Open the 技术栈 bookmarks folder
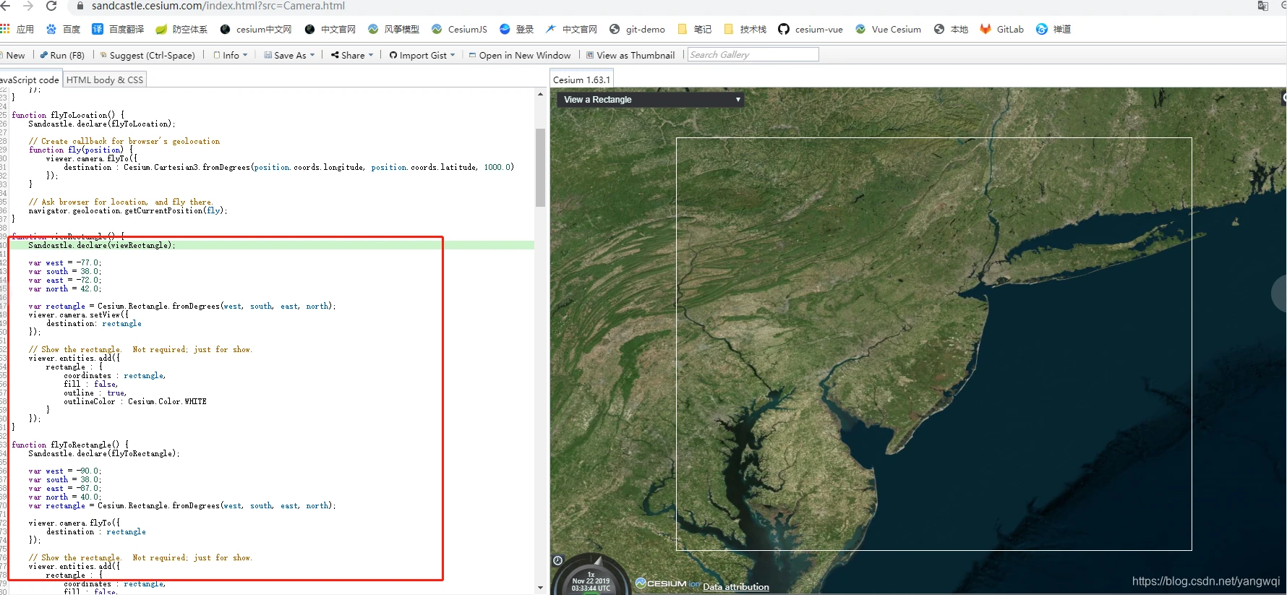The height and width of the screenshot is (595, 1287). [x=745, y=29]
